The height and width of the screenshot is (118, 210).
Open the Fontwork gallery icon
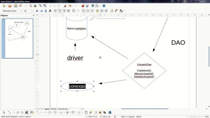point(96,112)
